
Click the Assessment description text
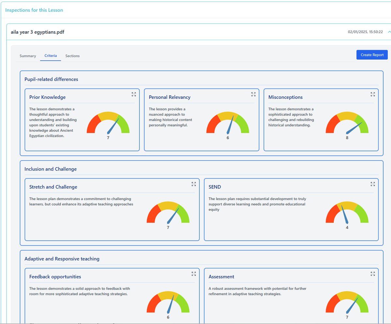[257, 291]
